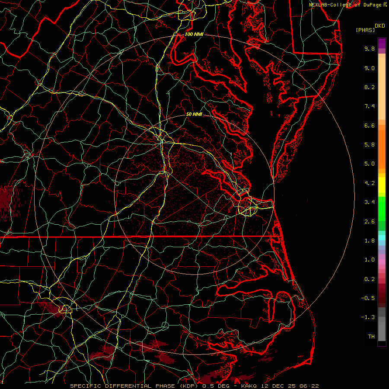The image size is (389, 389).
Task: Select the 9.8 value on the scale
Action: click(x=370, y=48)
